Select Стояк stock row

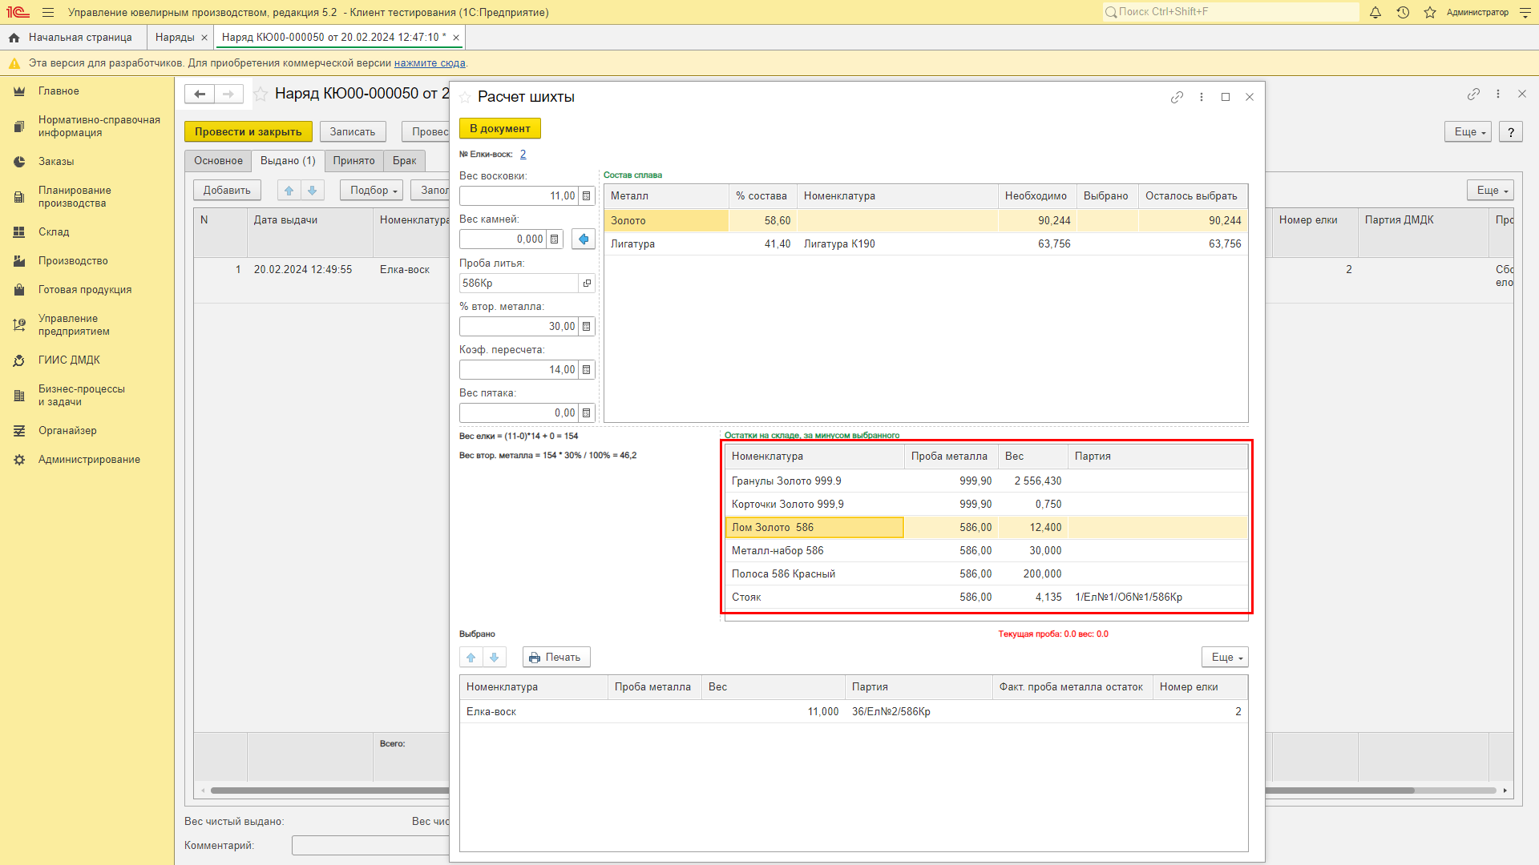(986, 597)
